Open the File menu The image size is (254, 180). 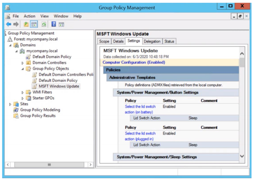[16, 16]
